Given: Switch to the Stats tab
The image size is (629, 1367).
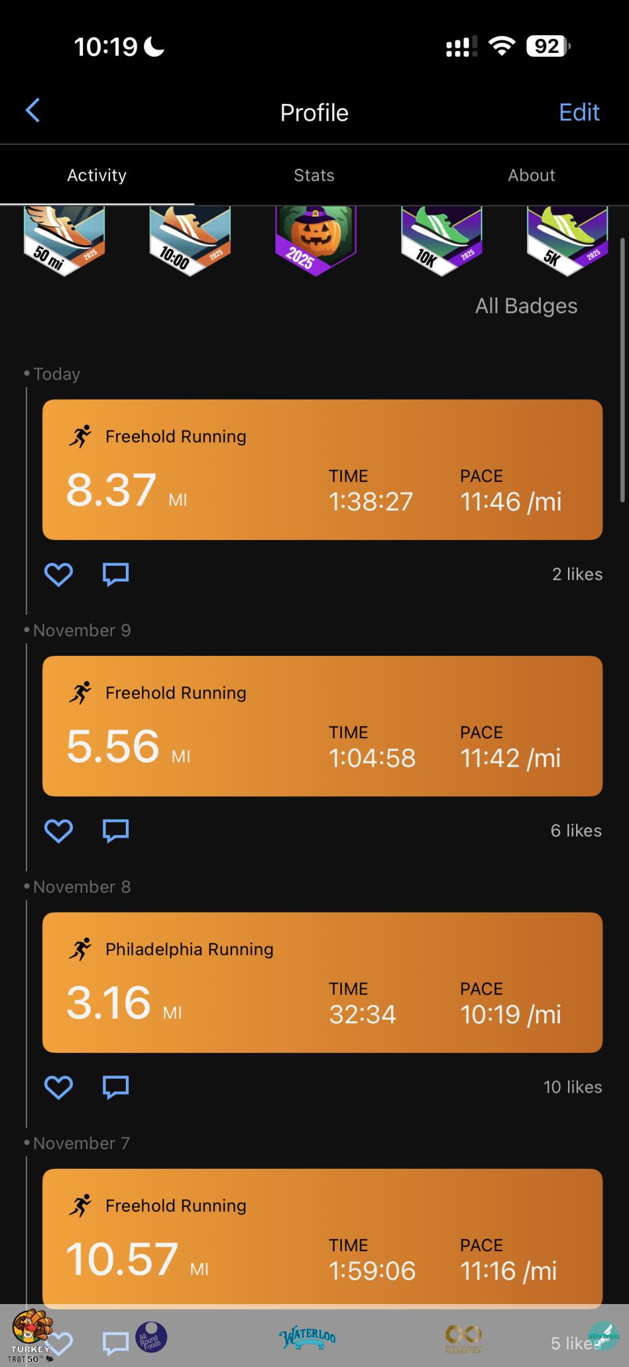Looking at the screenshot, I should (x=314, y=175).
